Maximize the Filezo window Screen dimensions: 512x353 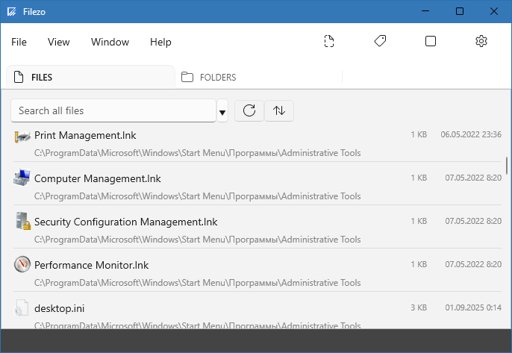pos(460,11)
